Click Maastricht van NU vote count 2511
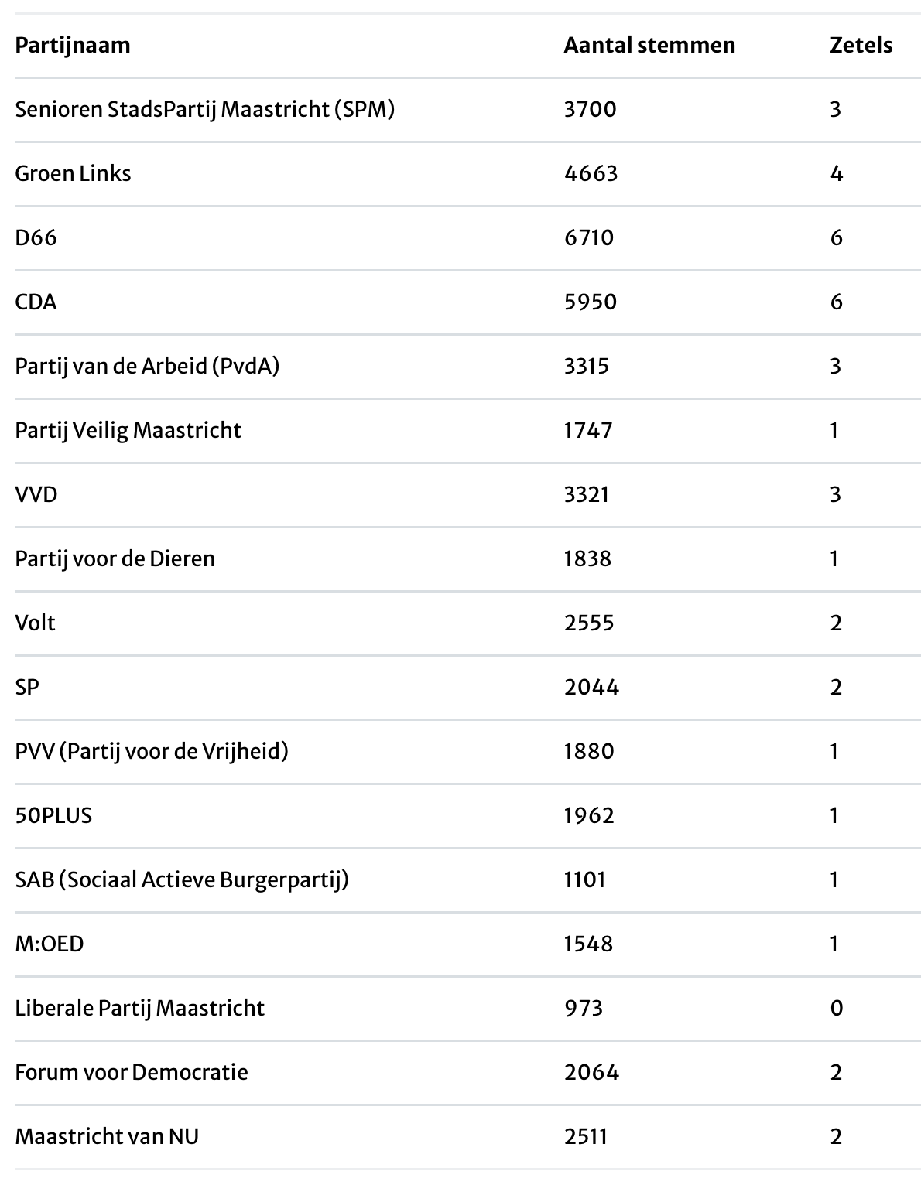 [585, 1136]
